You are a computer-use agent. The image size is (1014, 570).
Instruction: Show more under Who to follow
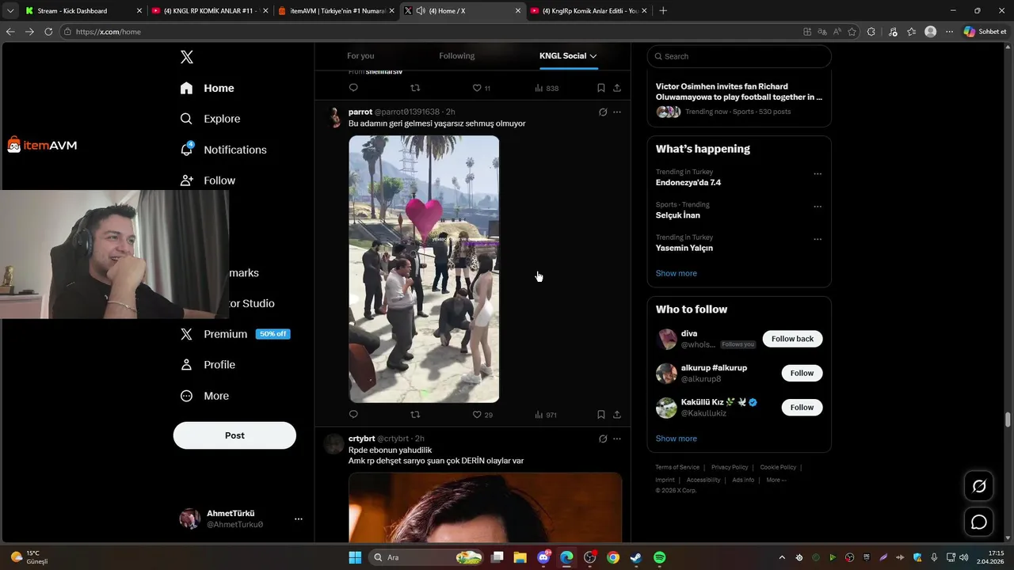click(677, 439)
